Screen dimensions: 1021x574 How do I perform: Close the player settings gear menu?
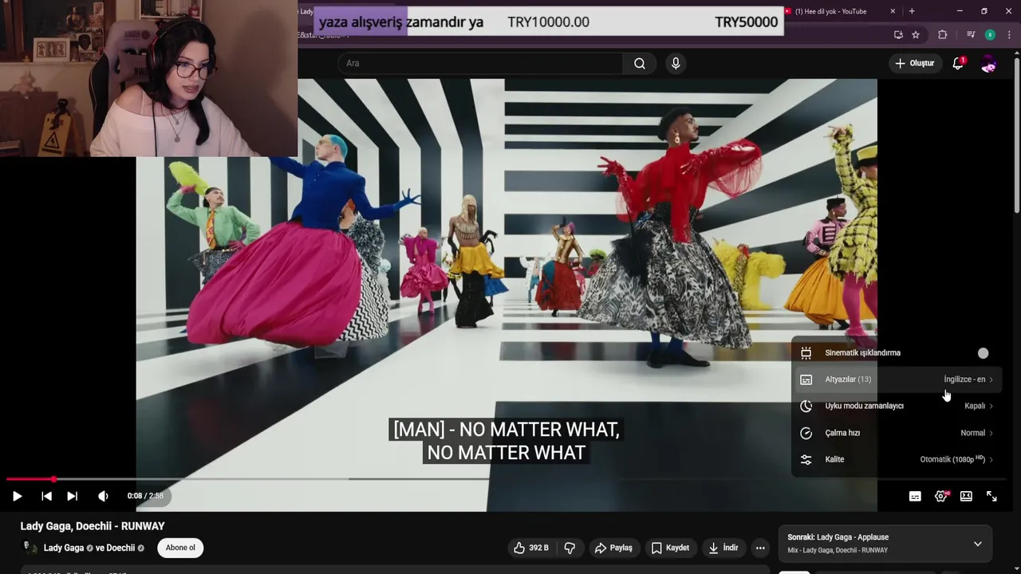[x=940, y=496]
